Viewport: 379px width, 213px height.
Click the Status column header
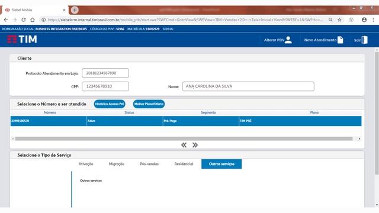point(129,112)
